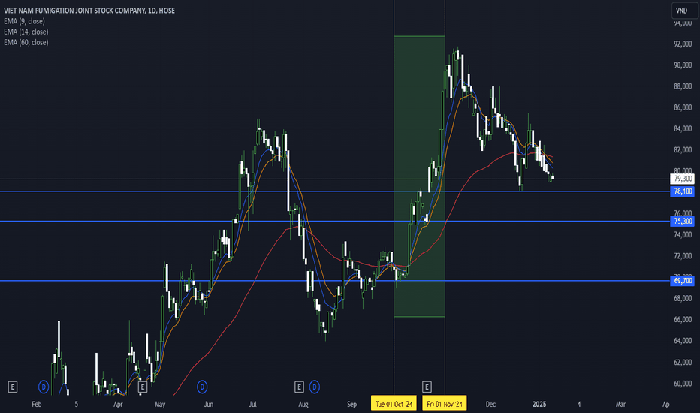The height and width of the screenshot is (413, 700).
Task: Select the Viet Nam Fumigation symbol title
Action: point(89,11)
